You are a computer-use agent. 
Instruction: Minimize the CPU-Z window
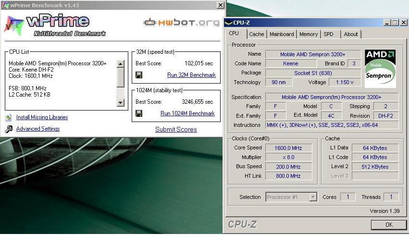387,23
